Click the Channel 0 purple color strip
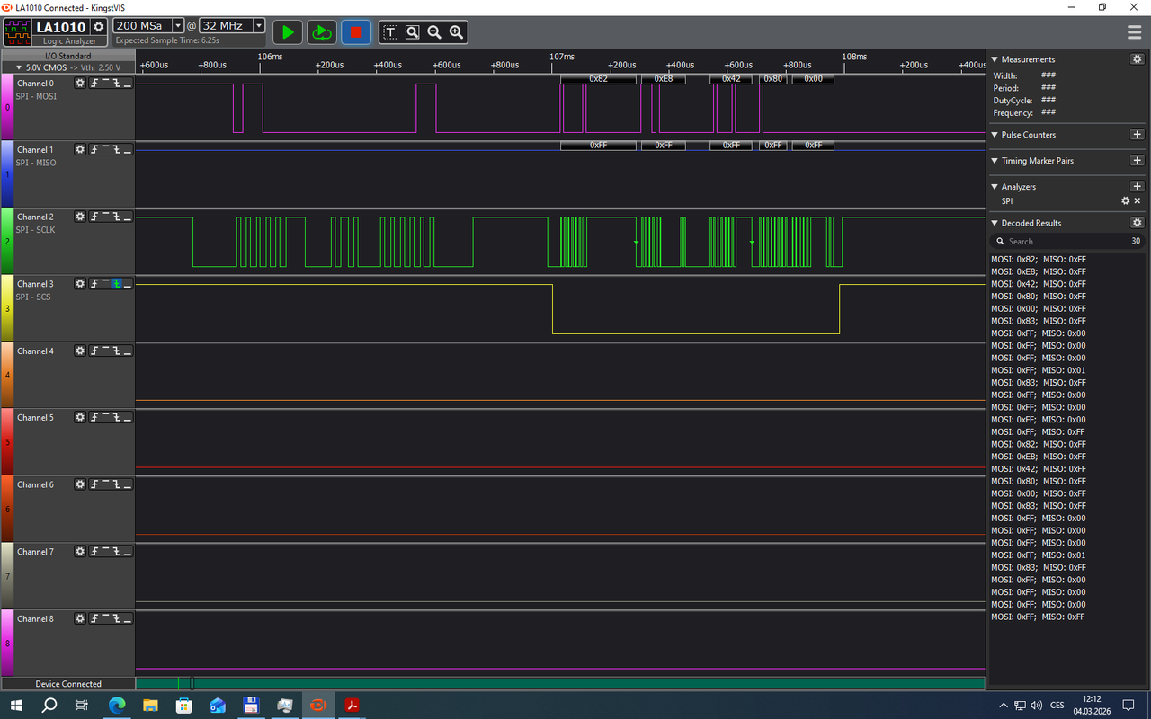Screen dimensions: 1151x719 pyautogui.click(x=6, y=107)
